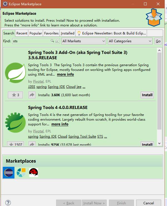Click the Spring Tools 3 Add-On title
The width and height of the screenshot is (167, 206).
click(78, 55)
